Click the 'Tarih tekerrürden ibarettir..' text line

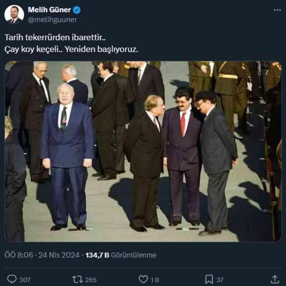[x=55, y=37]
